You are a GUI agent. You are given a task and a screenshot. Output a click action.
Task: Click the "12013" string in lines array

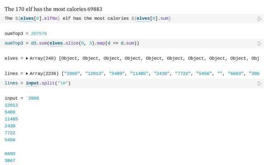pos(95,73)
